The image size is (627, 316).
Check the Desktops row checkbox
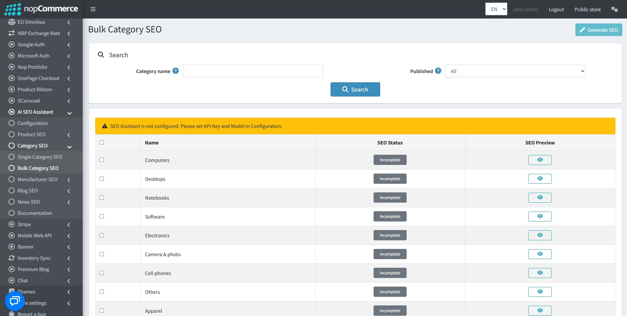tap(102, 178)
